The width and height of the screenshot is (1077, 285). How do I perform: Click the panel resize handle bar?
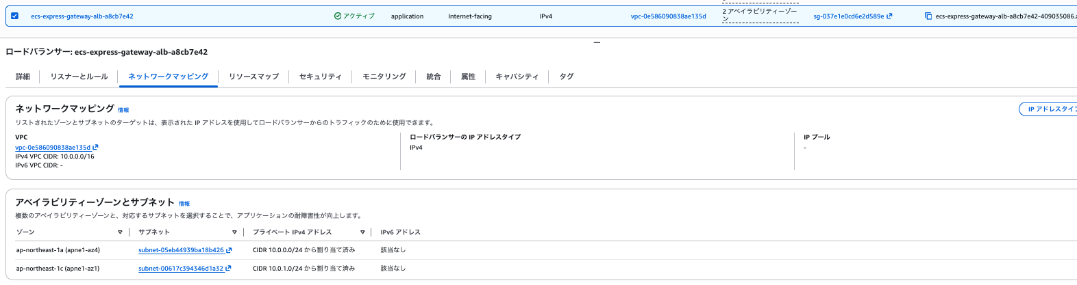click(597, 43)
